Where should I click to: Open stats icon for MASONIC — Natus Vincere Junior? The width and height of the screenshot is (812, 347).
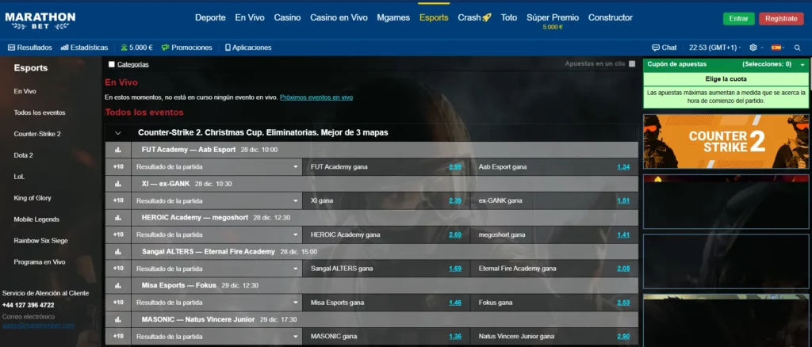[117, 319]
